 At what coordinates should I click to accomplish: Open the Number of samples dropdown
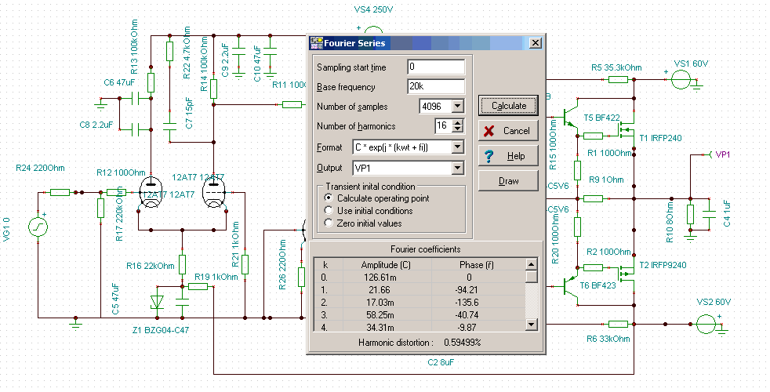(458, 106)
